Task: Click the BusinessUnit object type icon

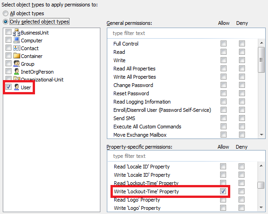Action: pyautogui.click(x=17, y=32)
